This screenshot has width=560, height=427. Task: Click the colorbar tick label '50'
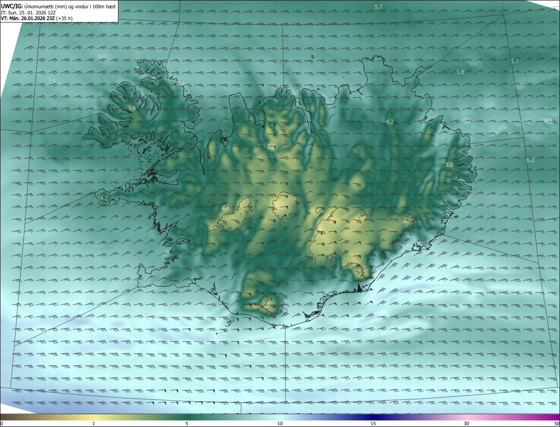(556, 424)
